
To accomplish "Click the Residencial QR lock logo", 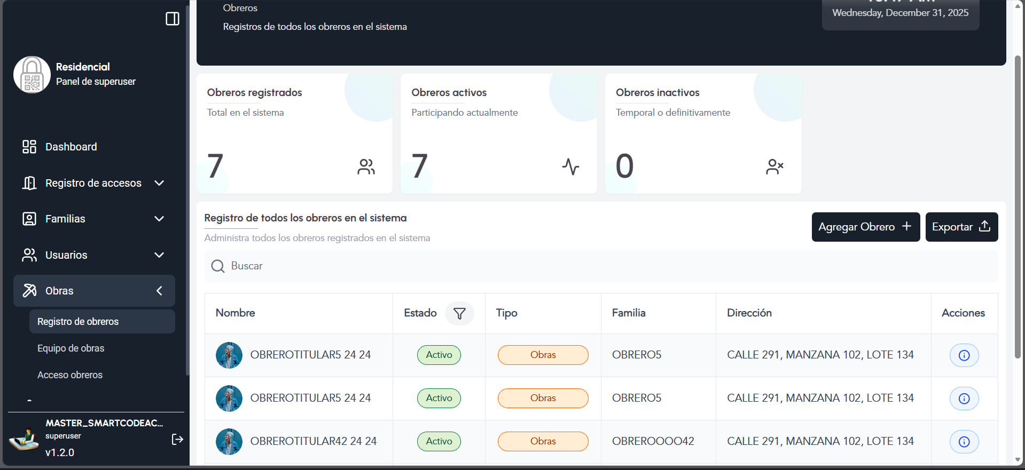I will 32,75.
